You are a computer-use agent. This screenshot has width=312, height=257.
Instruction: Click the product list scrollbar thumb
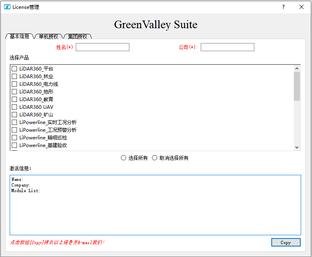[297, 86]
